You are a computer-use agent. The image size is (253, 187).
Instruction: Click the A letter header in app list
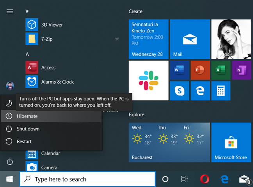27,54
